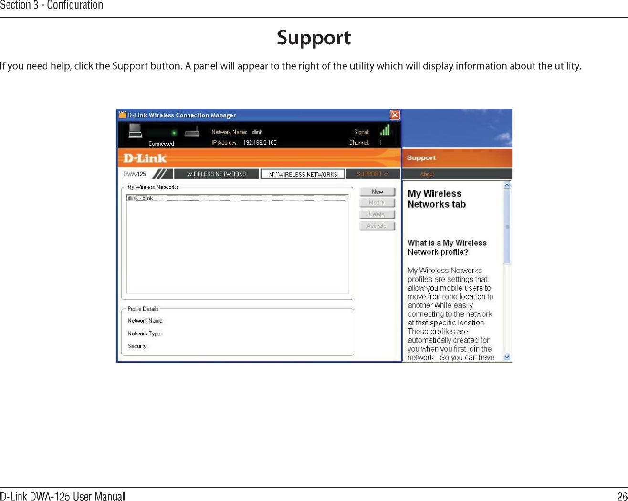The width and height of the screenshot is (628, 501).
Task: Click the Support panel header
Action: (457, 158)
